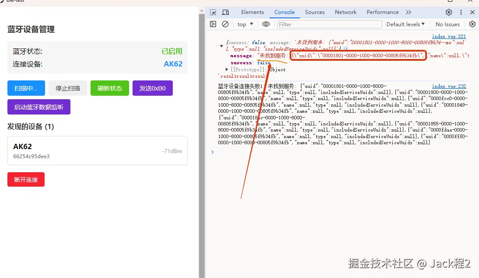The width and height of the screenshot is (479, 278).
Task: Click the 蓝牙设备管理 heading
Action: [x=31, y=29]
